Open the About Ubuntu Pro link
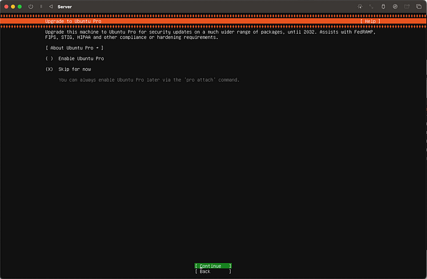The width and height of the screenshot is (427, 279). (74, 48)
